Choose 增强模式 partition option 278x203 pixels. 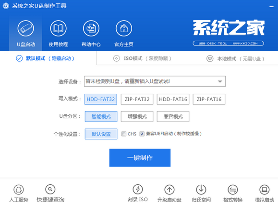pyautogui.click(x=137, y=116)
